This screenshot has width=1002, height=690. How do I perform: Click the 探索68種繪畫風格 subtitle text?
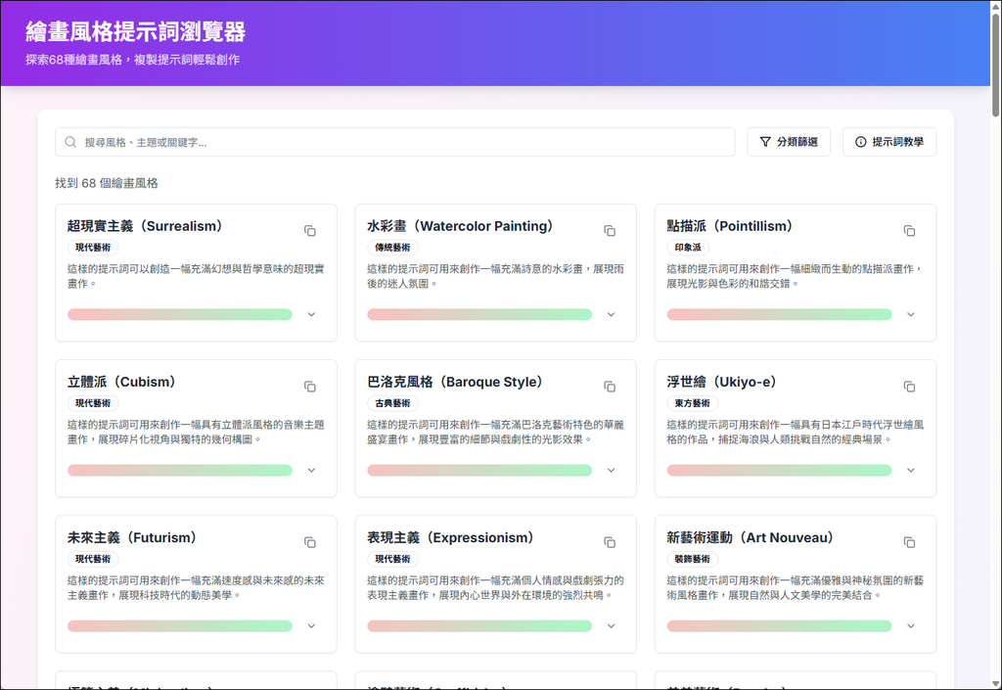point(133,60)
